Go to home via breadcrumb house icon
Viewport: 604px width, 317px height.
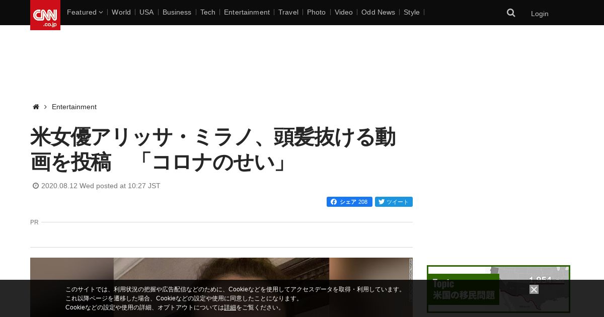36,107
